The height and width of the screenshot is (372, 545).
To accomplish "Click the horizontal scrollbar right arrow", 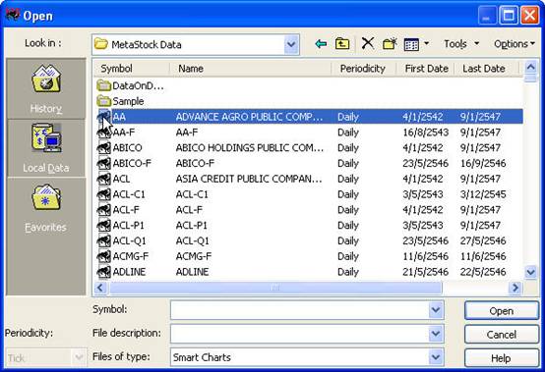I will (x=515, y=288).
